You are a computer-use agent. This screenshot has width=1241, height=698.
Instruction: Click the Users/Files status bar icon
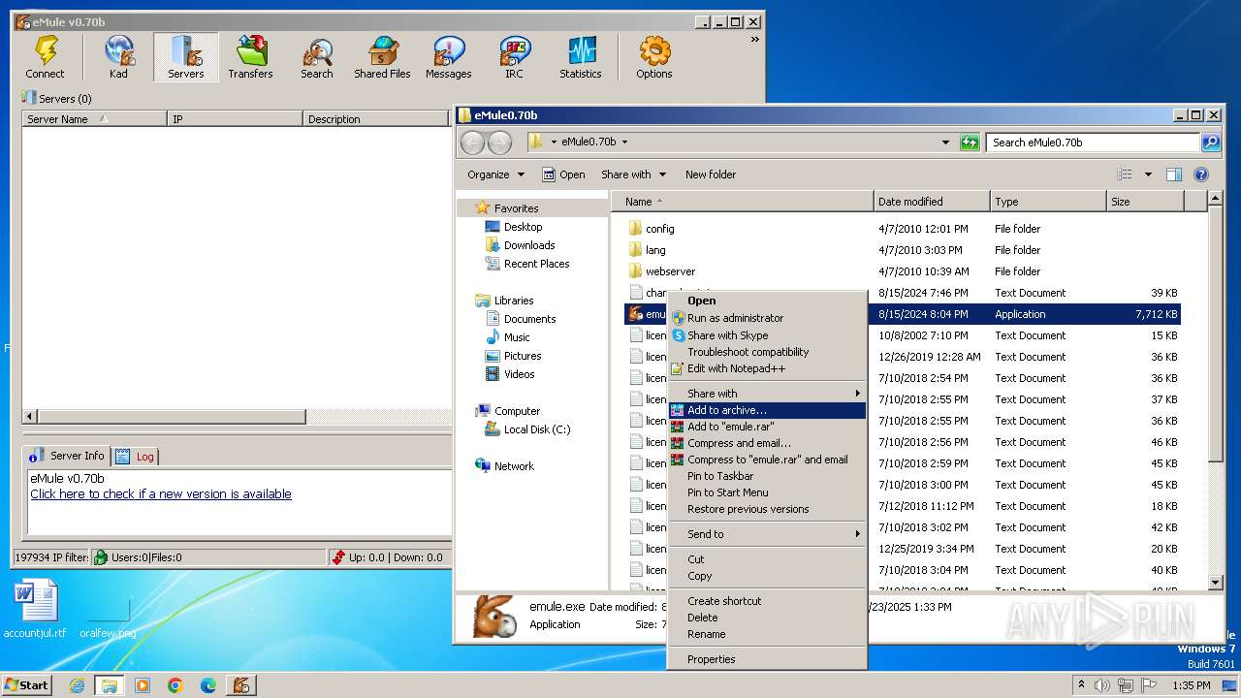(101, 557)
